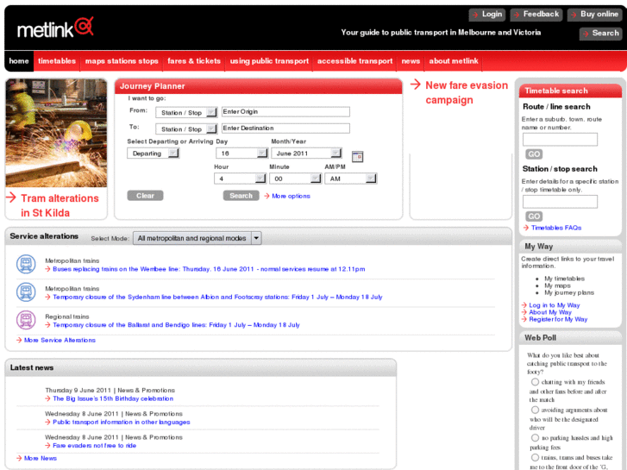Image resolution: width=627 pixels, height=470 pixels.
Task: Open the news menu item
Action: pos(411,61)
